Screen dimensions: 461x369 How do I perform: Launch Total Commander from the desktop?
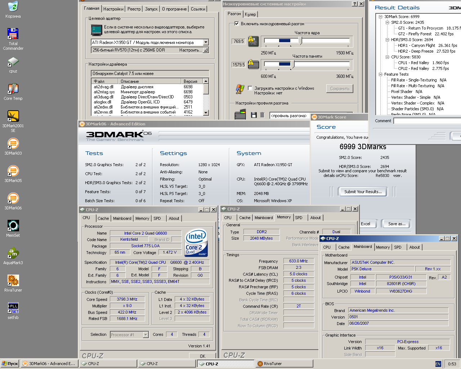pyautogui.click(x=13, y=39)
